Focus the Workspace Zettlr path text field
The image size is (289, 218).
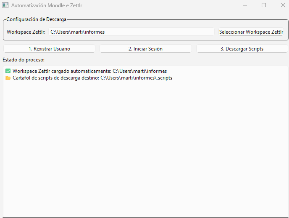click(x=131, y=32)
